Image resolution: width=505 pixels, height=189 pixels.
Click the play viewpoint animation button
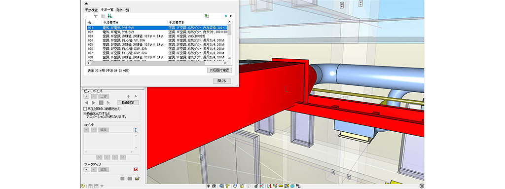pos(93,103)
